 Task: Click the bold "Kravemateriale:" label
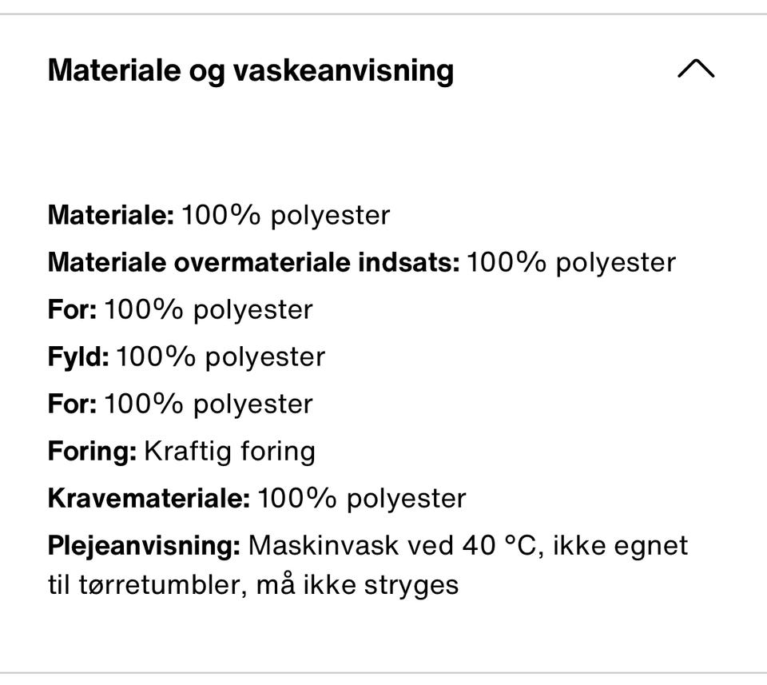coord(149,499)
